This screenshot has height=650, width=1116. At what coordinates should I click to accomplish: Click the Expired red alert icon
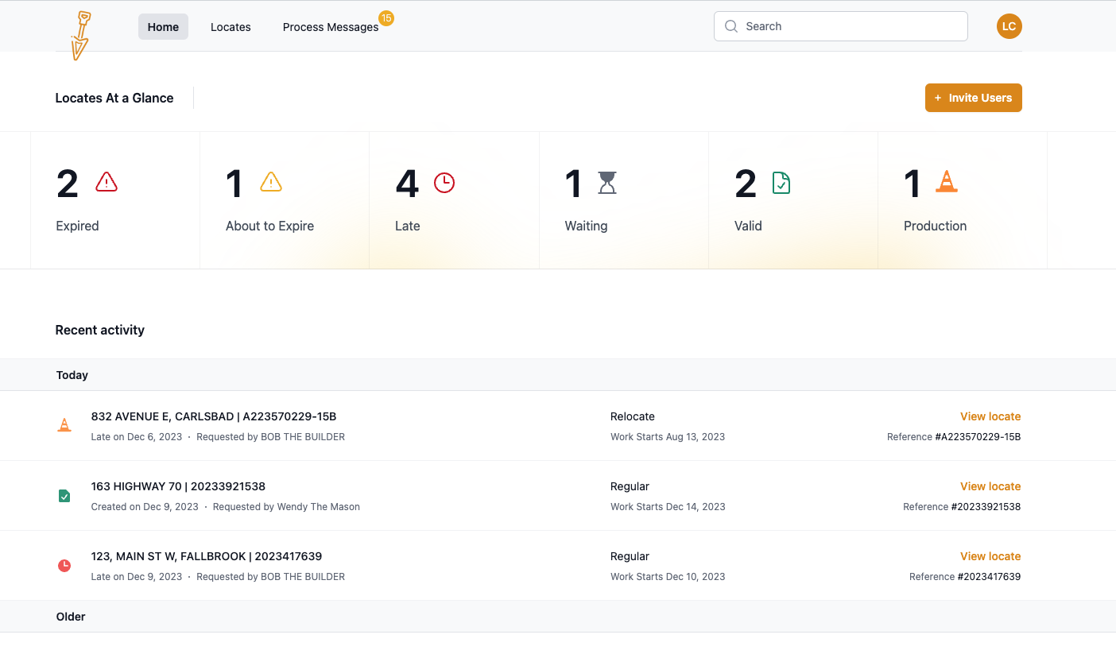pos(106,183)
